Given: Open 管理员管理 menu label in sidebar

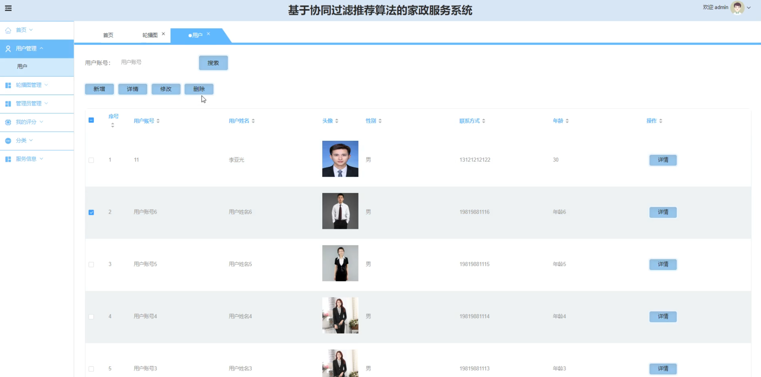Looking at the screenshot, I should (x=29, y=104).
